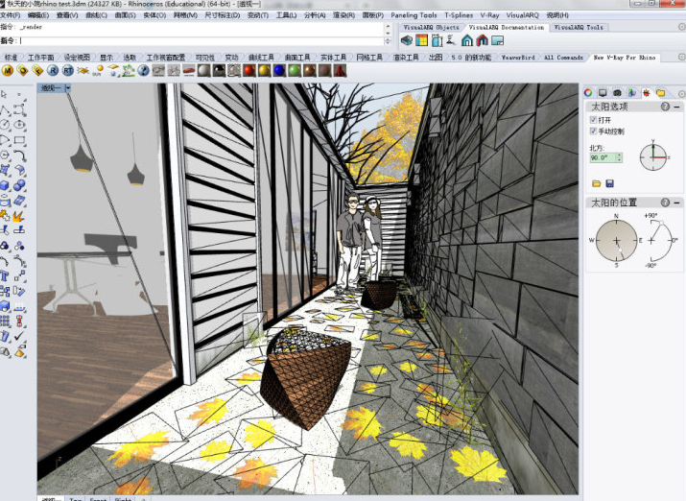Toggle the 打开 sun checkbox
This screenshot has height=501, width=686.
[x=593, y=120]
